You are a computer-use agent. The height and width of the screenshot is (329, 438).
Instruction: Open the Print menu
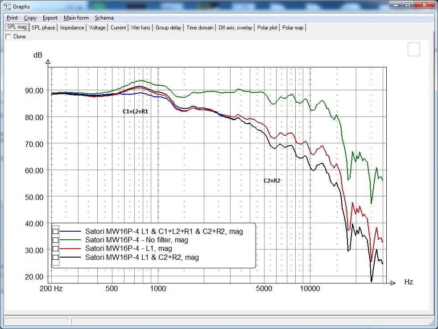(12, 18)
